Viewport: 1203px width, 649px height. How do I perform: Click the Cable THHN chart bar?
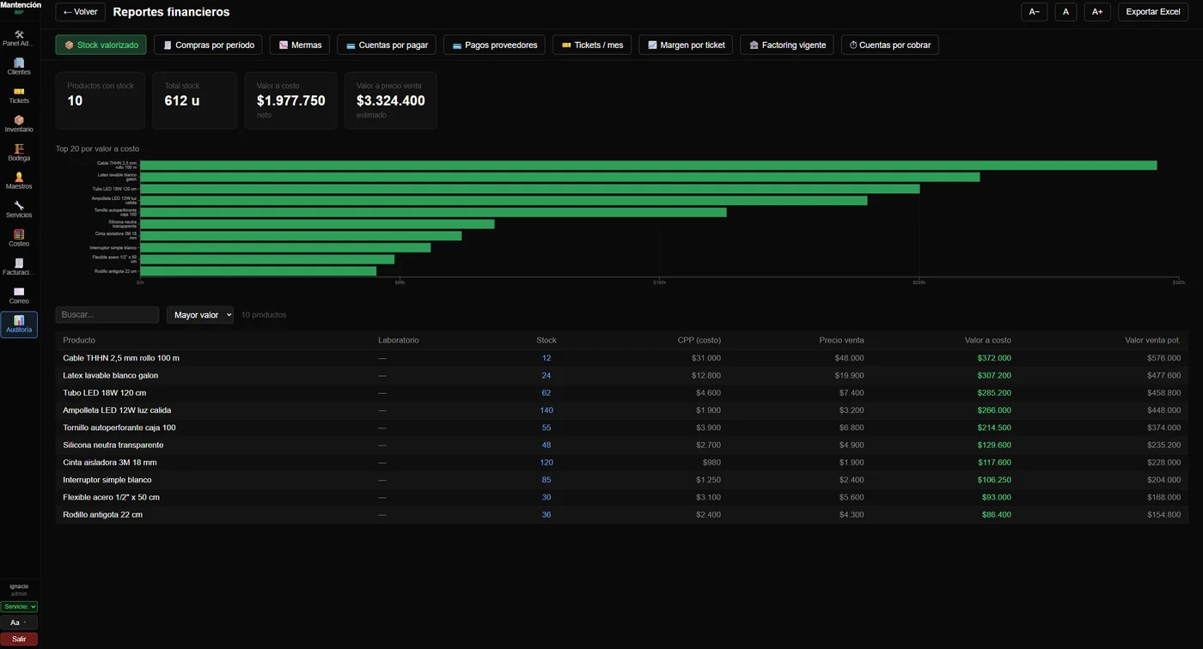(648, 165)
